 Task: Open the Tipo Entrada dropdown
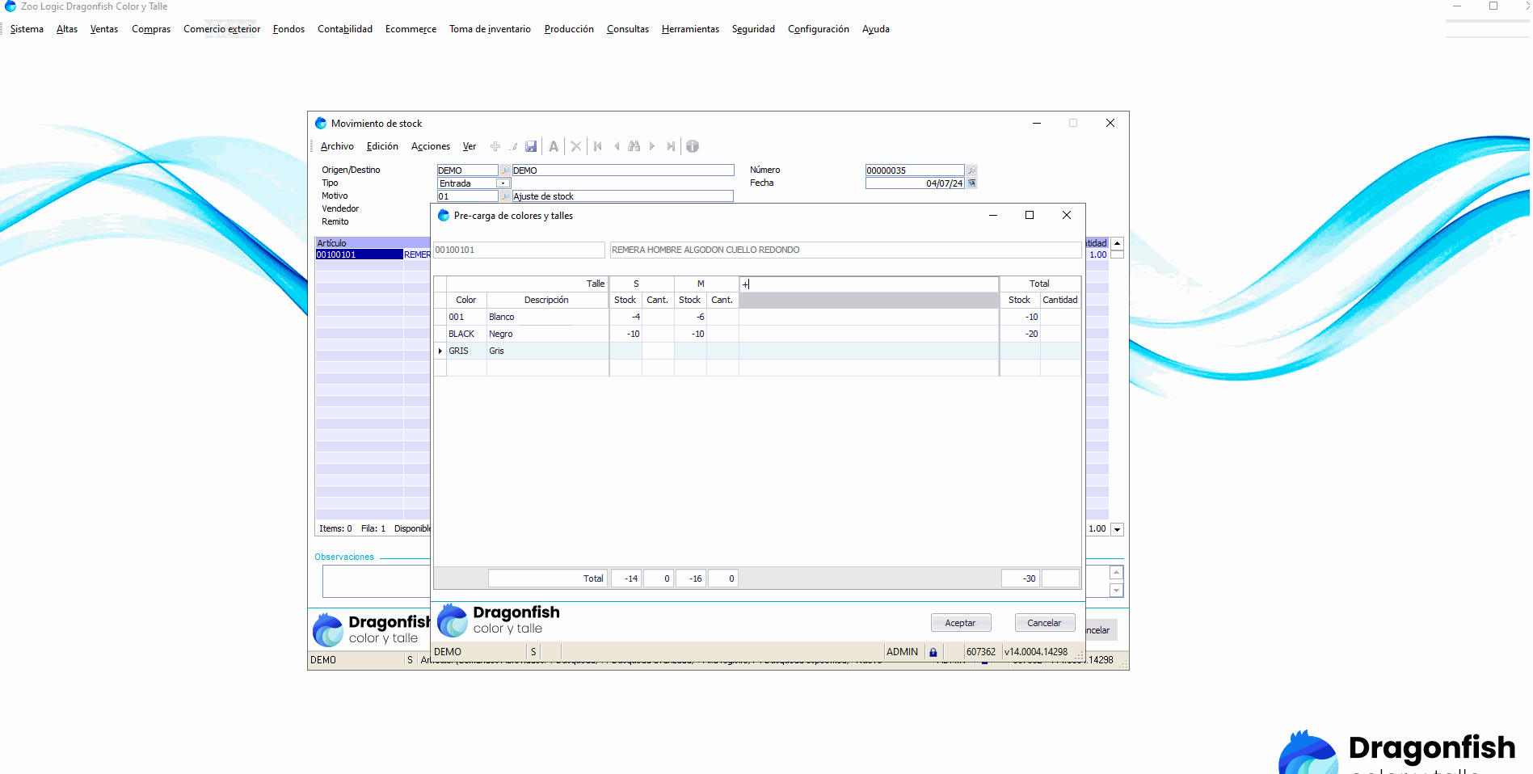[503, 183]
